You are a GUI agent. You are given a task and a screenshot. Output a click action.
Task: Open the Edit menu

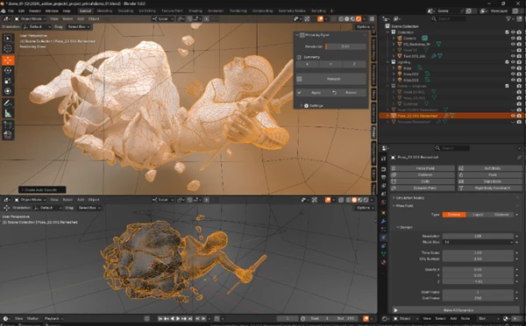pyautogui.click(x=21, y=11)
